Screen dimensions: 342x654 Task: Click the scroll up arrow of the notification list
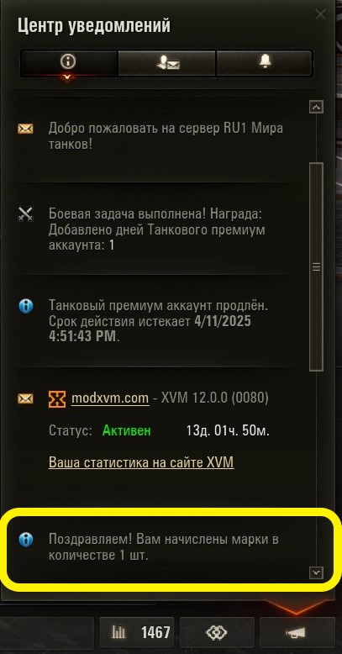coord(317,108)
